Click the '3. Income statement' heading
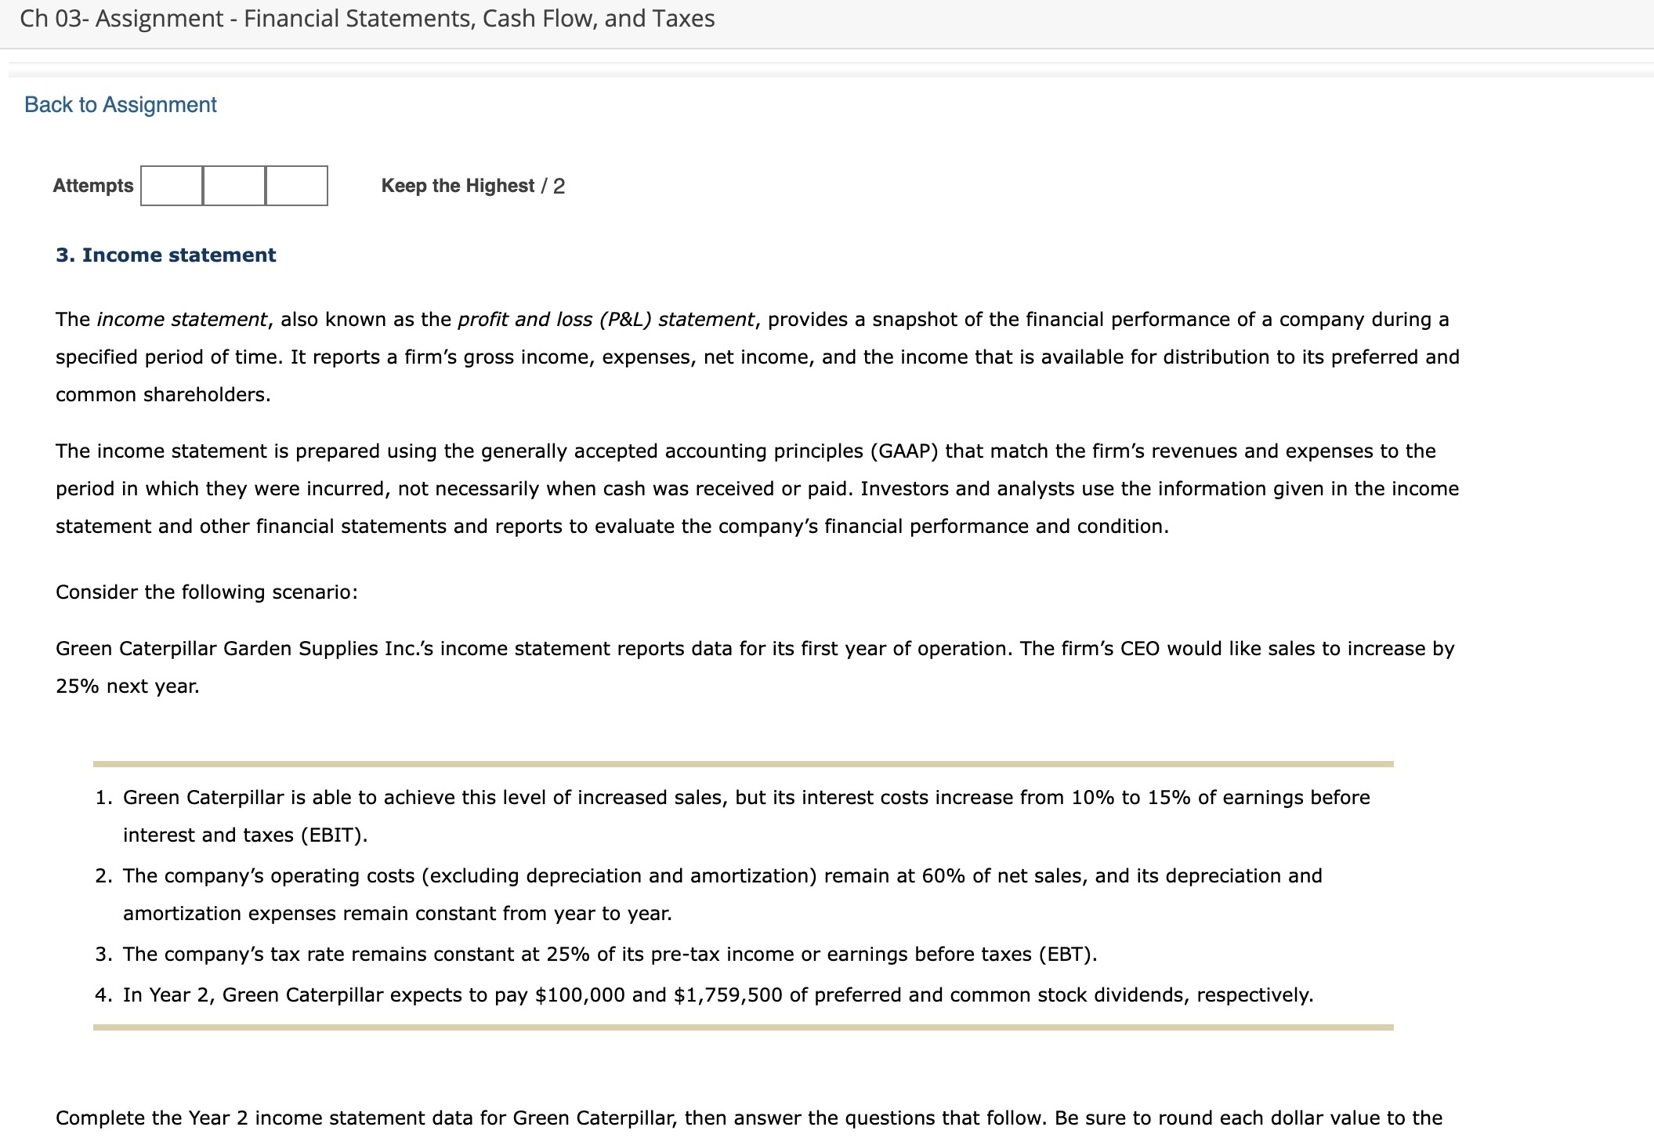The height and width of the screenshot is (1145, 1654). pyautogui.click(x=166, y=255)
